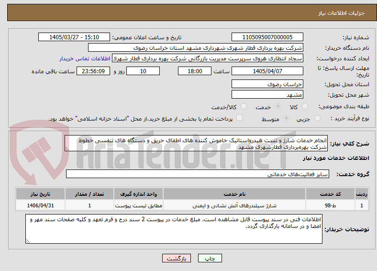The image size is (377, 271).
Task: Click the تعداد / مقدار column header
Action: tap(89, 194)
